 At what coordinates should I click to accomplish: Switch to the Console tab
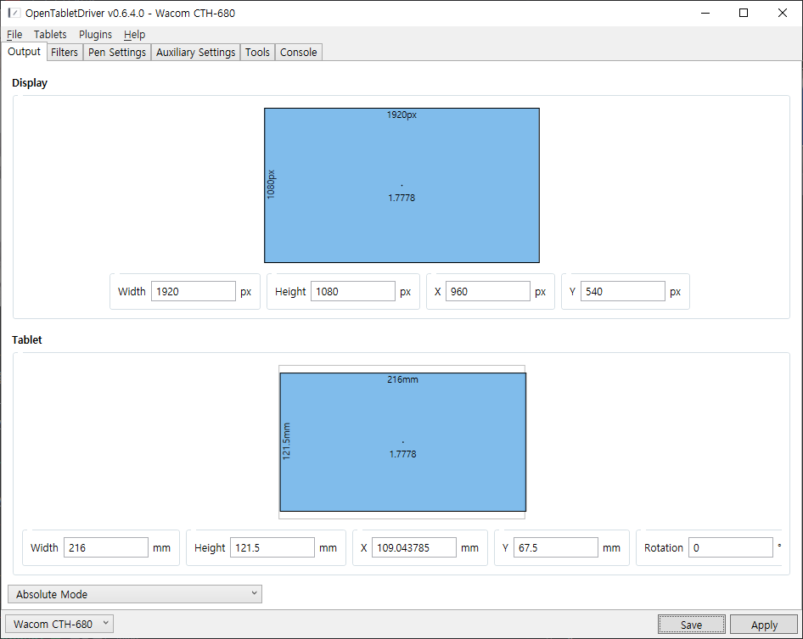299,53
